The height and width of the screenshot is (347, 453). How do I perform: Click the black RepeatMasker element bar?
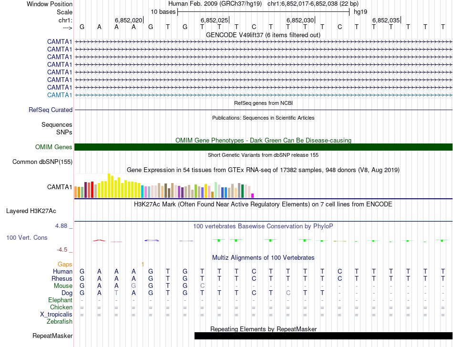tap(323, 336)
